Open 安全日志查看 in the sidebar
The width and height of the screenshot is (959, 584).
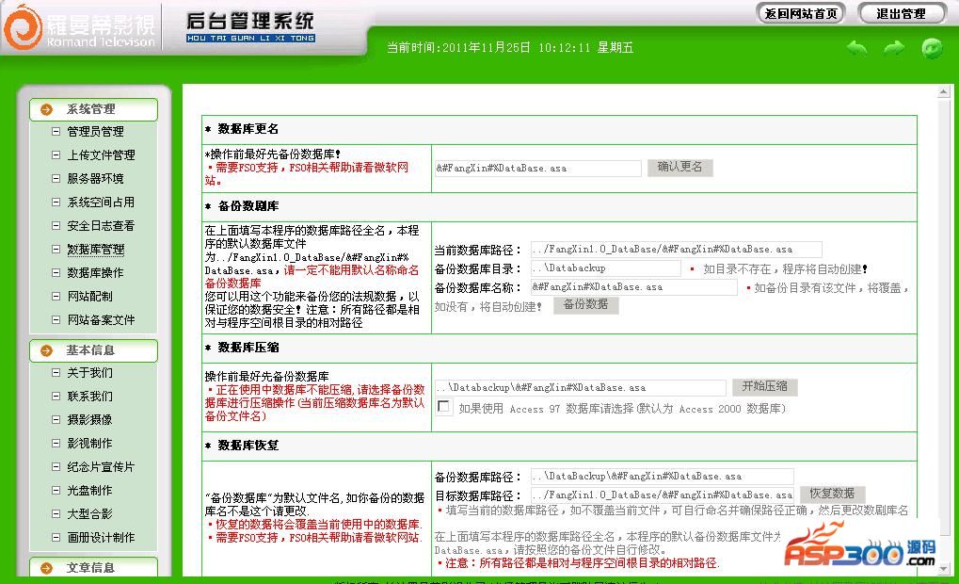101,226
